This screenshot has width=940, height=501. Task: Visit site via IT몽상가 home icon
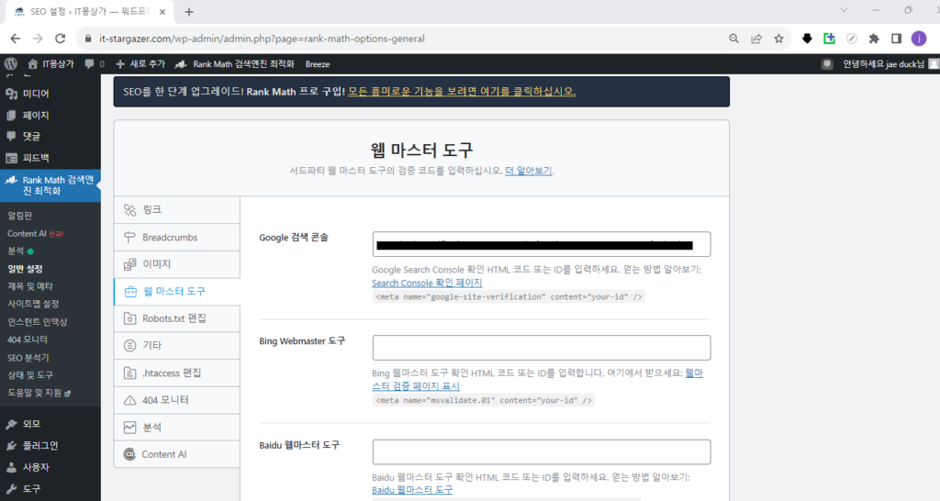pyautogui.click(x=51, y=63)
